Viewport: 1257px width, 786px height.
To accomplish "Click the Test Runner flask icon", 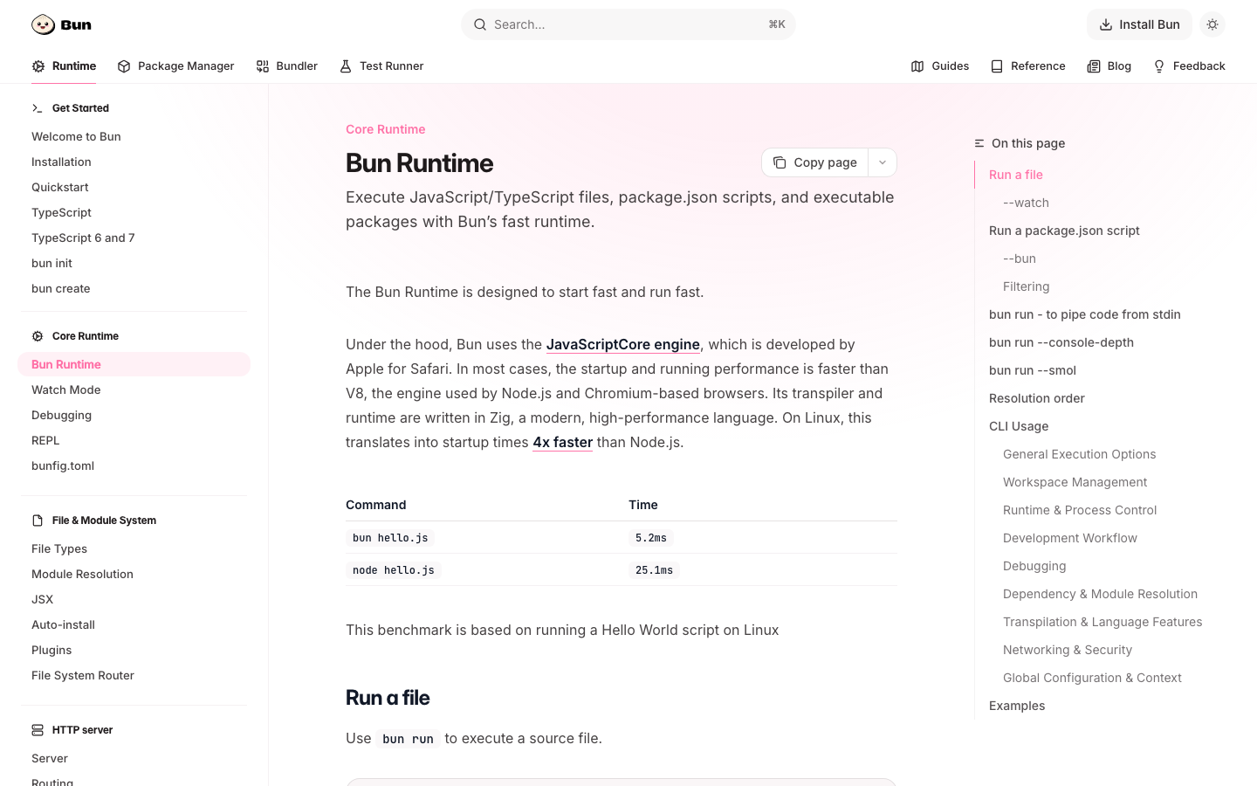I will [x=346, y=66].
